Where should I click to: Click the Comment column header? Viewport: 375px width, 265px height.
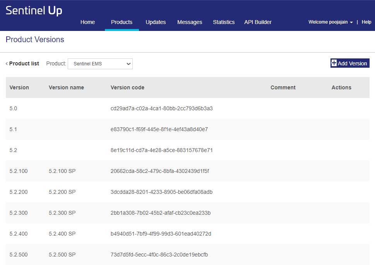(x=283, y=87)
